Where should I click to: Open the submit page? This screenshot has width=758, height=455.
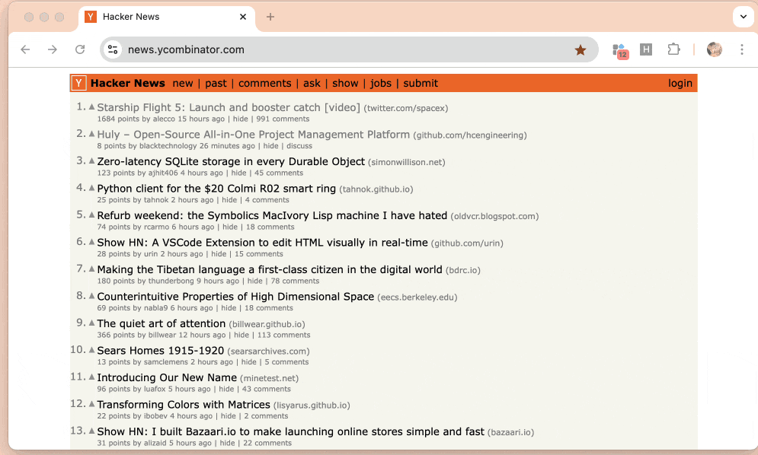pyautogui.click(x=421, y=83)
